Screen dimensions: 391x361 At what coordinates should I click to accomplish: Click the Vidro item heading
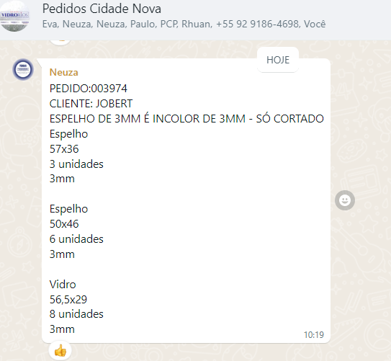click(x=63, y=285)
